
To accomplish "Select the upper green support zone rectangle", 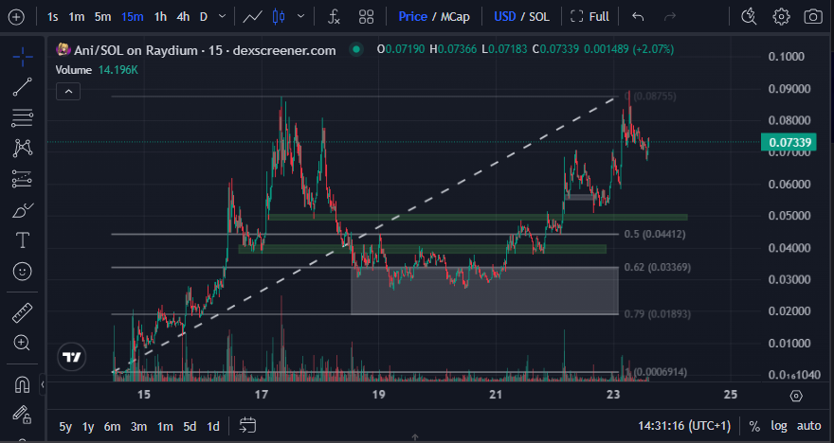I will tap(479, 218).
